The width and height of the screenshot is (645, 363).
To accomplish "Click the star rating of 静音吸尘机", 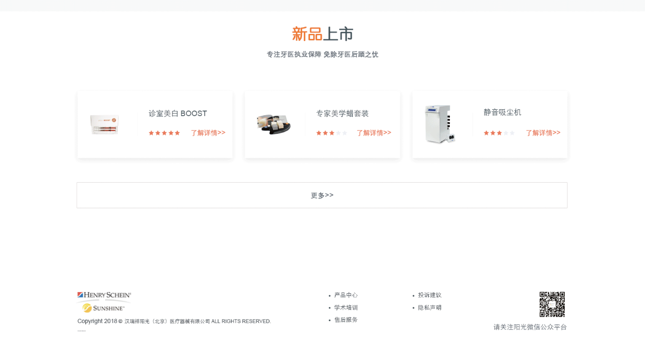I will pos(499,133).
